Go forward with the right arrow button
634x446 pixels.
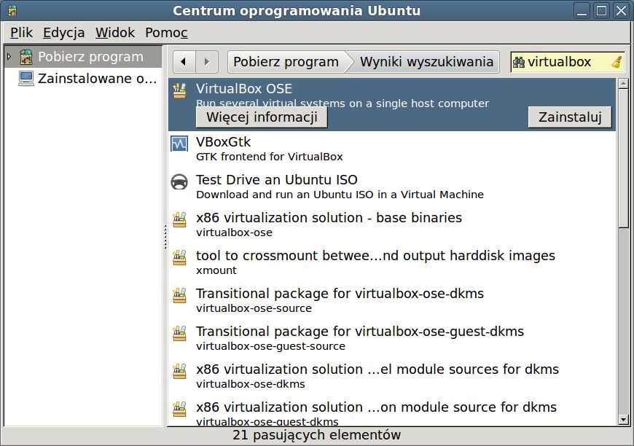[207, 62]
